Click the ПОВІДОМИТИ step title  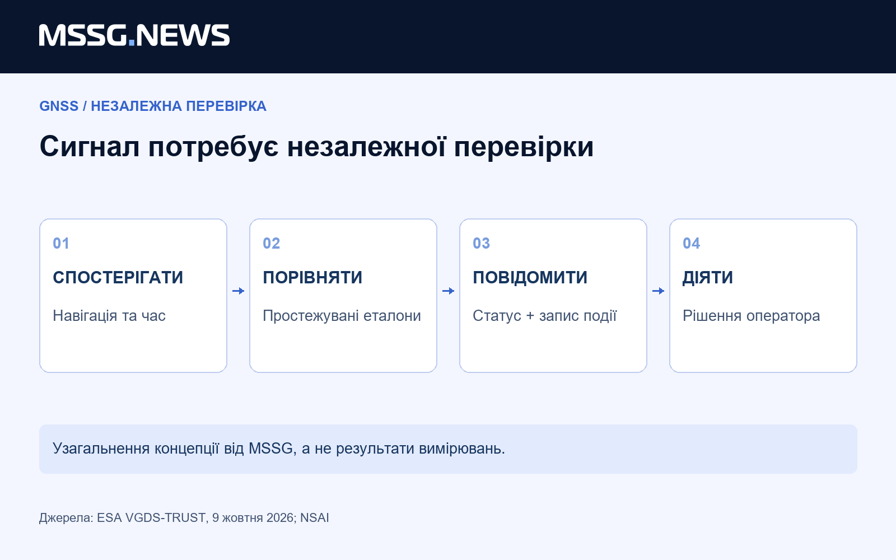pos(530,277)
